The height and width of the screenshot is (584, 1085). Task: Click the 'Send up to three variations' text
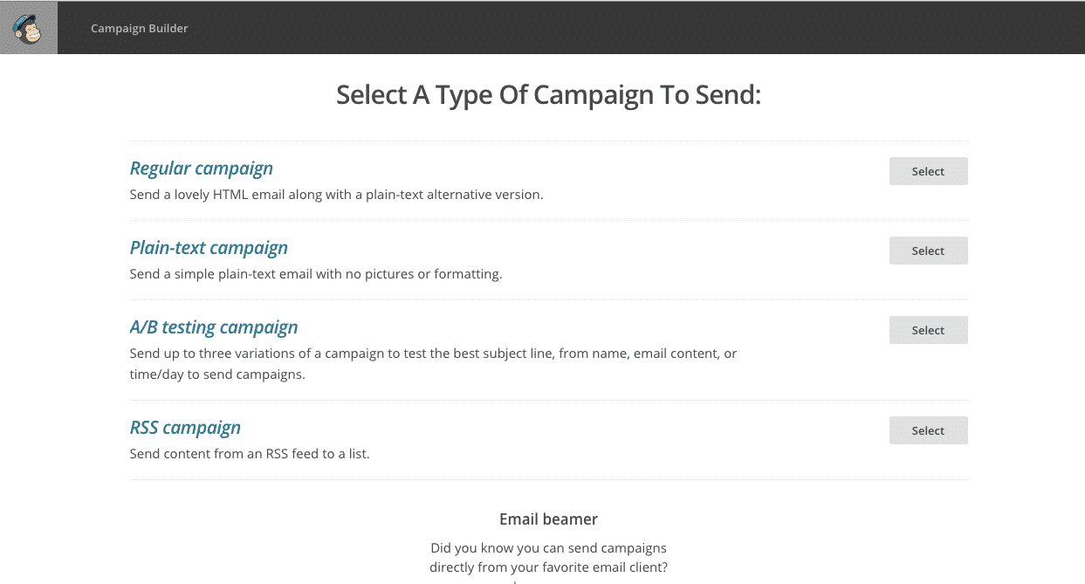(433, 354)
